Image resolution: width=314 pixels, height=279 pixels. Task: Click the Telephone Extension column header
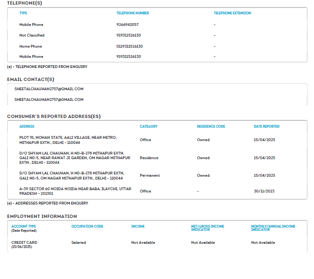232,13
